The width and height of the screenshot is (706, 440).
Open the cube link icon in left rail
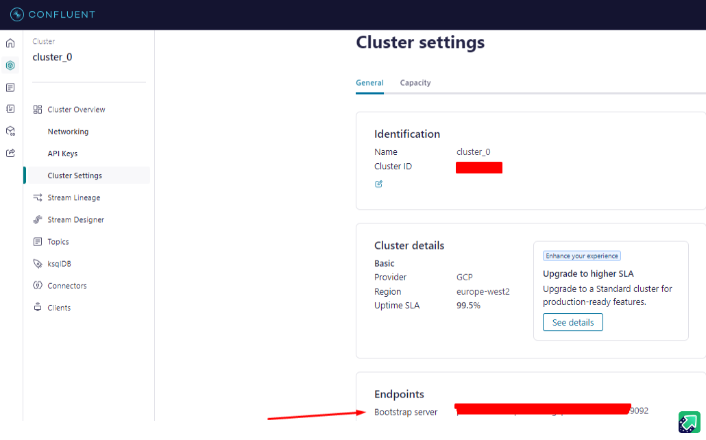click(10, 131)
